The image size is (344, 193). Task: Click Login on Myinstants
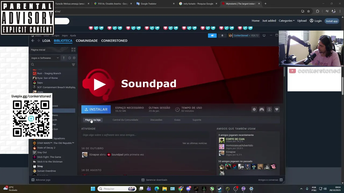click(316, 21)
